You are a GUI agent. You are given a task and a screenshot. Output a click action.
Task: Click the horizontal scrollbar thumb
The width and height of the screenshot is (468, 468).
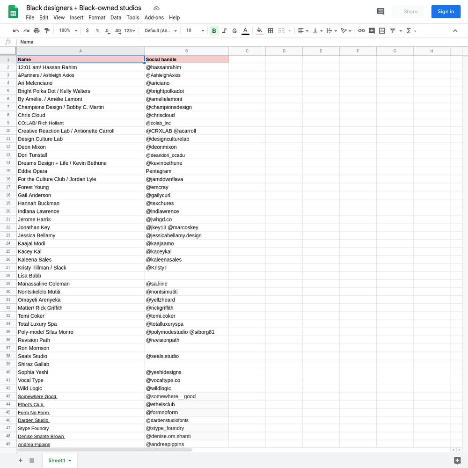point(105,450)
